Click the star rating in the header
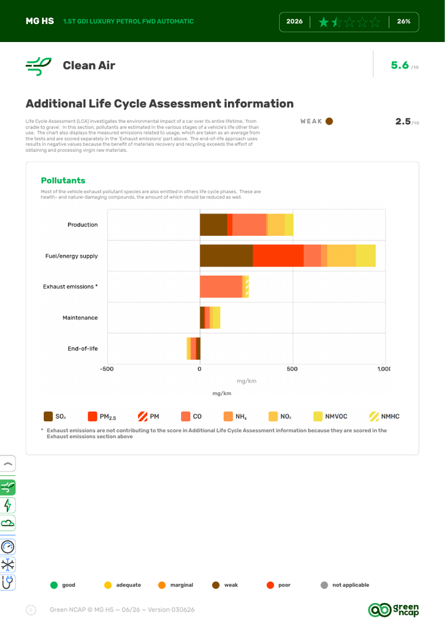This screenshot has width=445, height=632. [349, 22]
